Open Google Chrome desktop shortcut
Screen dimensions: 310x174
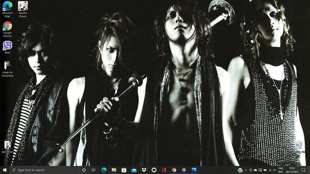point(8,29)
